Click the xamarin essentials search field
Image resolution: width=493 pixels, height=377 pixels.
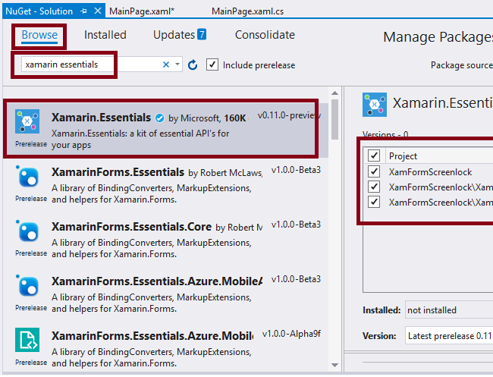(x=89, y=65)
